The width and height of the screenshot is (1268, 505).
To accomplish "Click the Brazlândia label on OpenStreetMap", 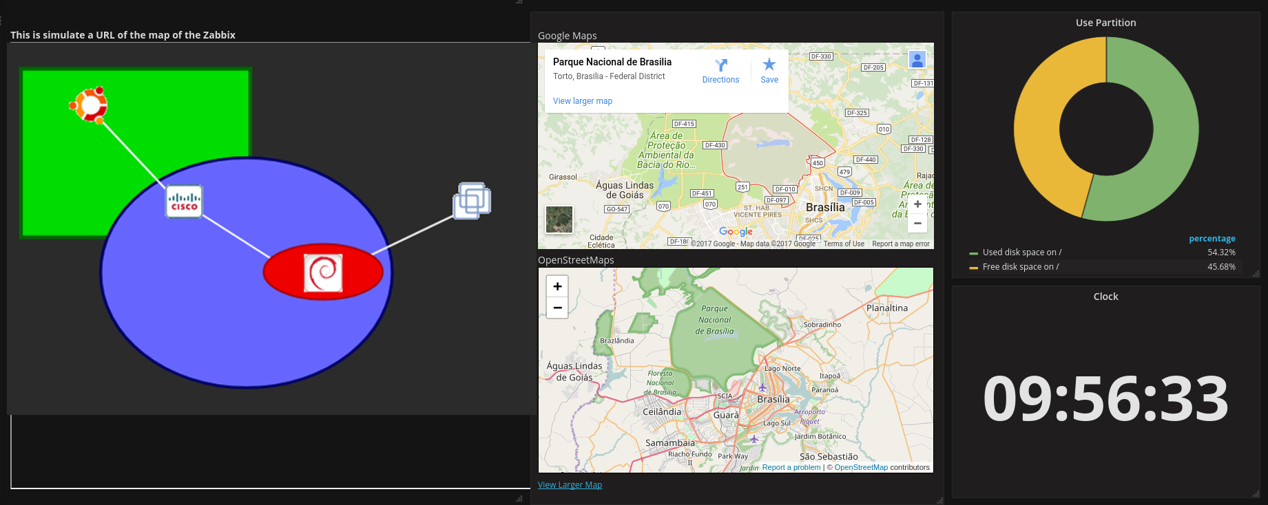I will tap(617, 341).
